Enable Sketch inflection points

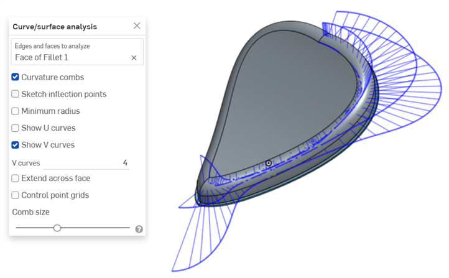(15, 94)
